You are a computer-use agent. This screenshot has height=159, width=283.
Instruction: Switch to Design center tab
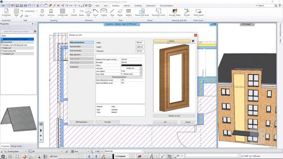click(16, 146)
